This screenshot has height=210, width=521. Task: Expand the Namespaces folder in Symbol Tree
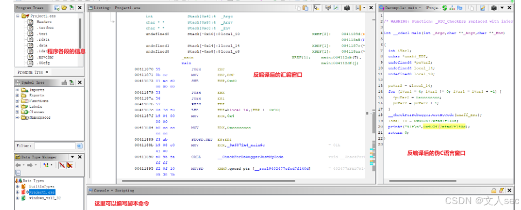[x=17, y=117]
